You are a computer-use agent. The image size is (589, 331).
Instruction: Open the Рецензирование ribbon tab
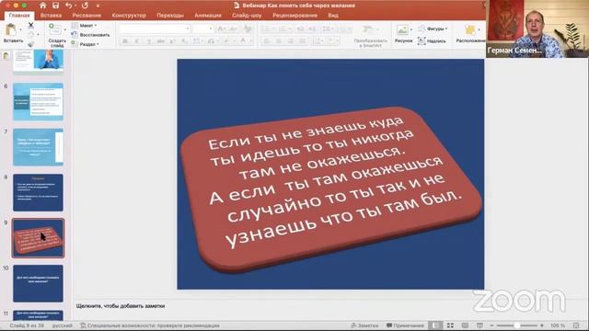[x=294, y=16]
